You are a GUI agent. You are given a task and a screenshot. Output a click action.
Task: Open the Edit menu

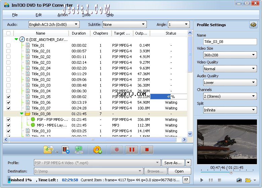coord(39,15)
